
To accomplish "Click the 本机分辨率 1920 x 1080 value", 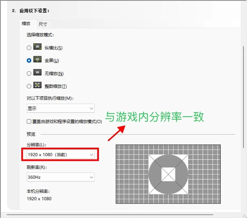I will (x=39, y=199).
